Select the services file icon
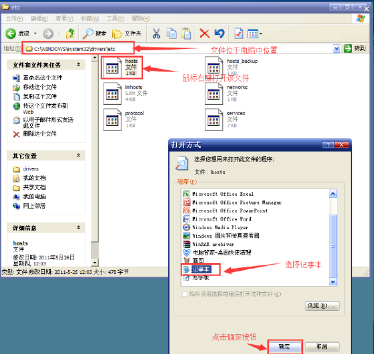This screenshot has height=354, width=374. (214, 120)
